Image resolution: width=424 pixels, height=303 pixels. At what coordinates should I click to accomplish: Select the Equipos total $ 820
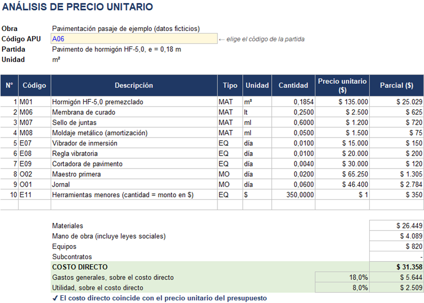pyautogui.click(x=397, y=246)
